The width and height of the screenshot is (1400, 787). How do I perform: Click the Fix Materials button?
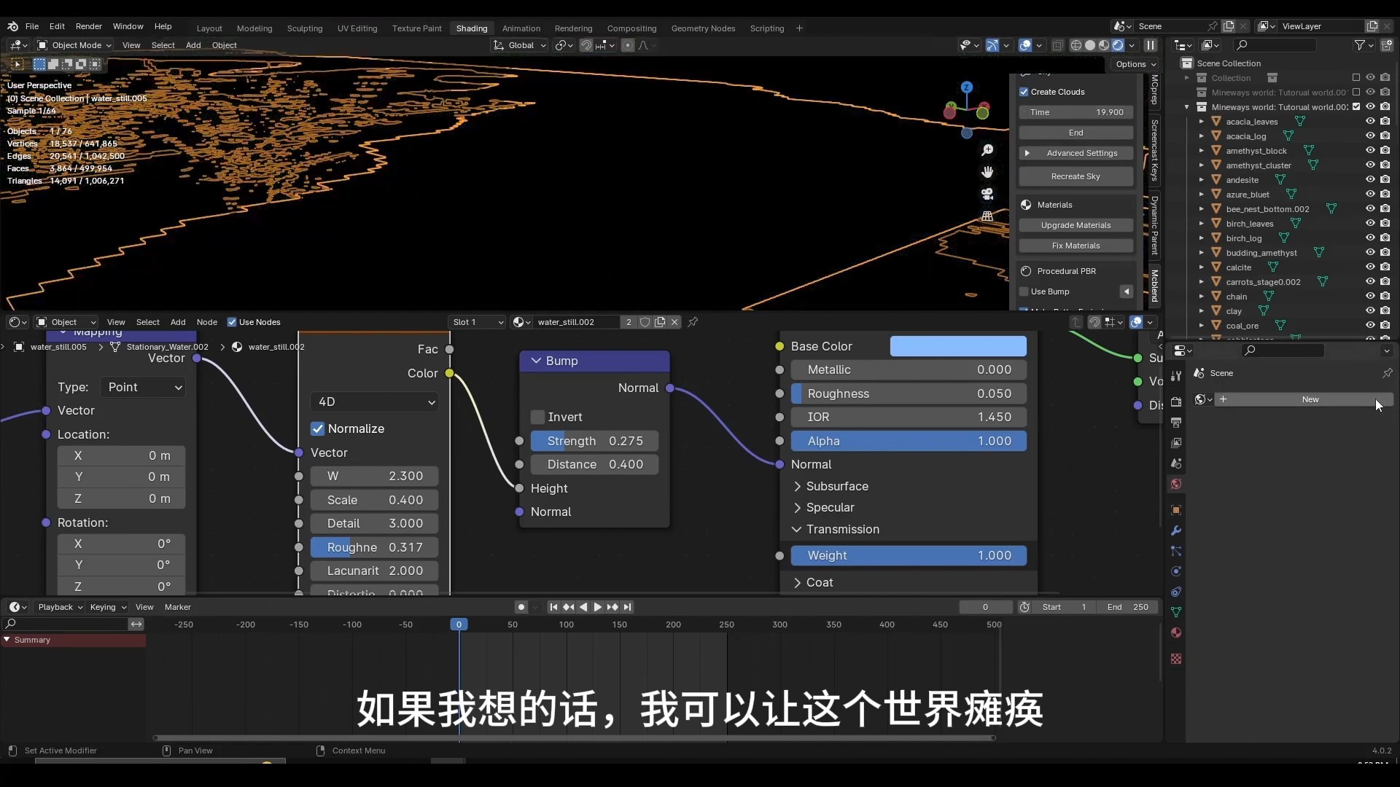1076,246
